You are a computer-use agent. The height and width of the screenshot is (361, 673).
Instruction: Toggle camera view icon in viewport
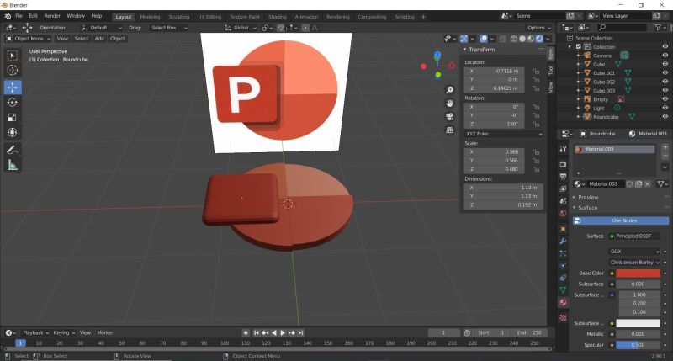point(449,117)
